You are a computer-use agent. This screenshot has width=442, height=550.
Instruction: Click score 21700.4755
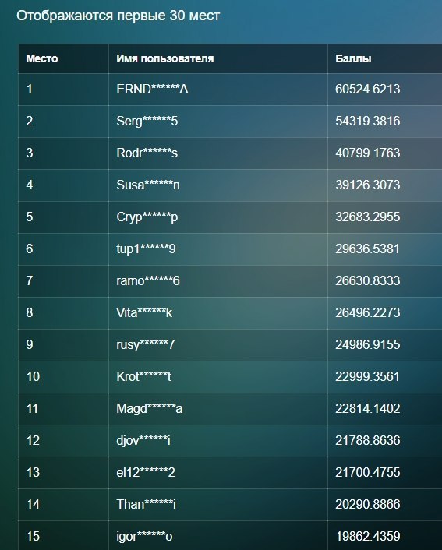pos(368,472)
